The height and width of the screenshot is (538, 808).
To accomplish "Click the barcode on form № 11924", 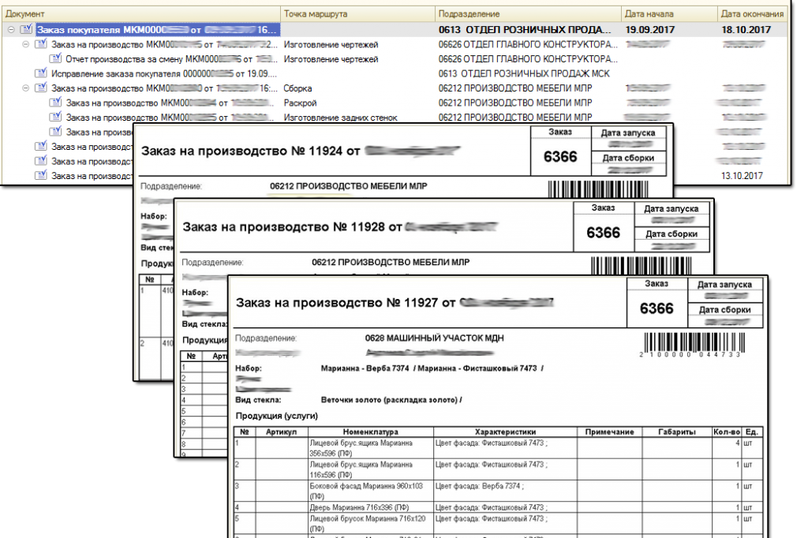I will click(x=598, y=189).
